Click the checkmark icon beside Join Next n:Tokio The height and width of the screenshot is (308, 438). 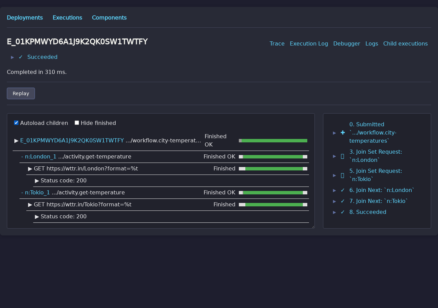pyautogui.click(x=343, y=201)
